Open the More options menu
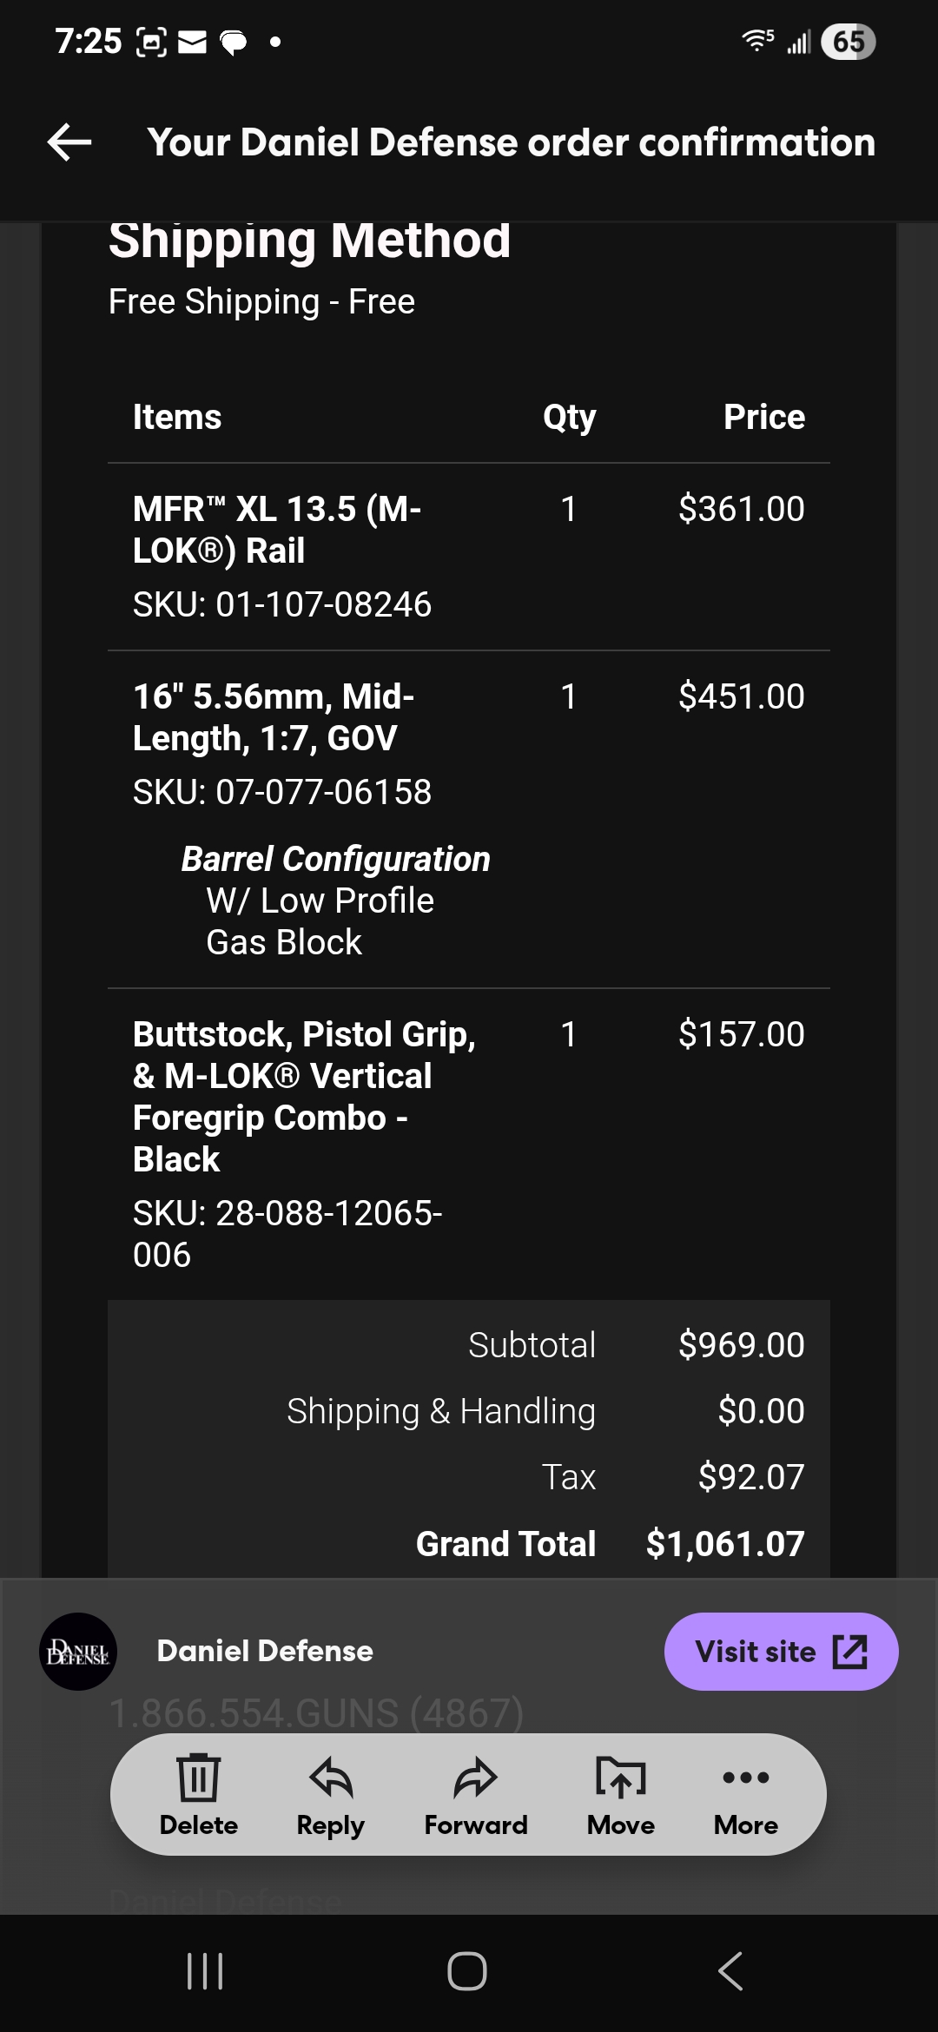 click(x=745, y=1778)
